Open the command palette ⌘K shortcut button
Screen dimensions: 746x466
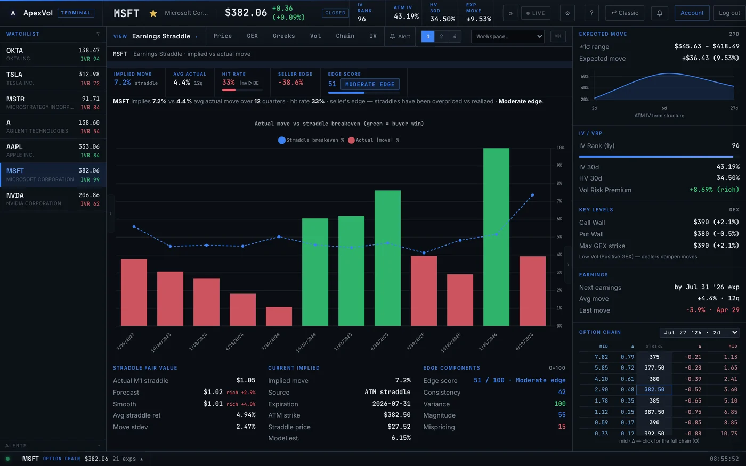click(558, 36)
